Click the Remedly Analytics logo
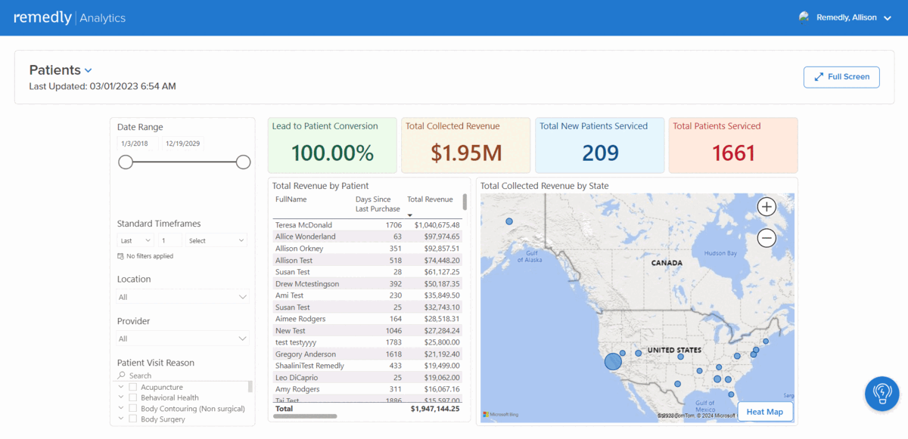The height and width of the screenshot is (439, 908). coord(70,17)
